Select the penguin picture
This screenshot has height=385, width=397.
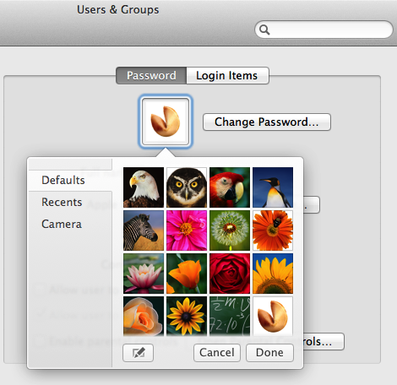click(273, 187)
